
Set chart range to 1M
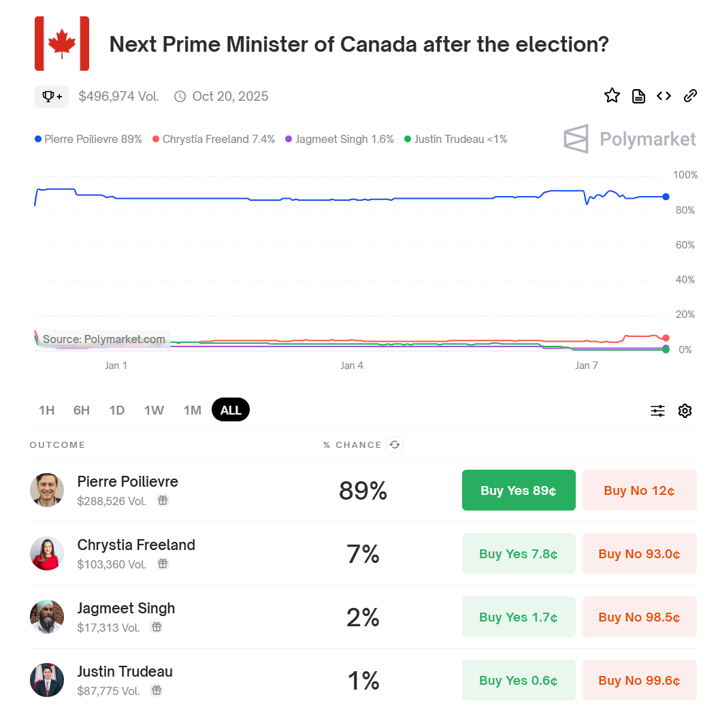click(x=192, y=410)
